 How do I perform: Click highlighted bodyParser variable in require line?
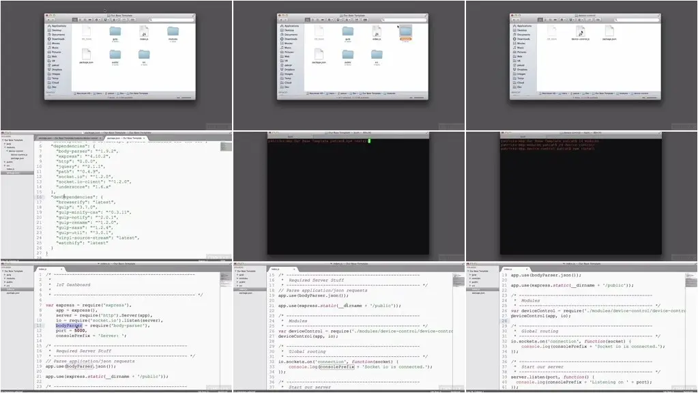tap(69, 325)
